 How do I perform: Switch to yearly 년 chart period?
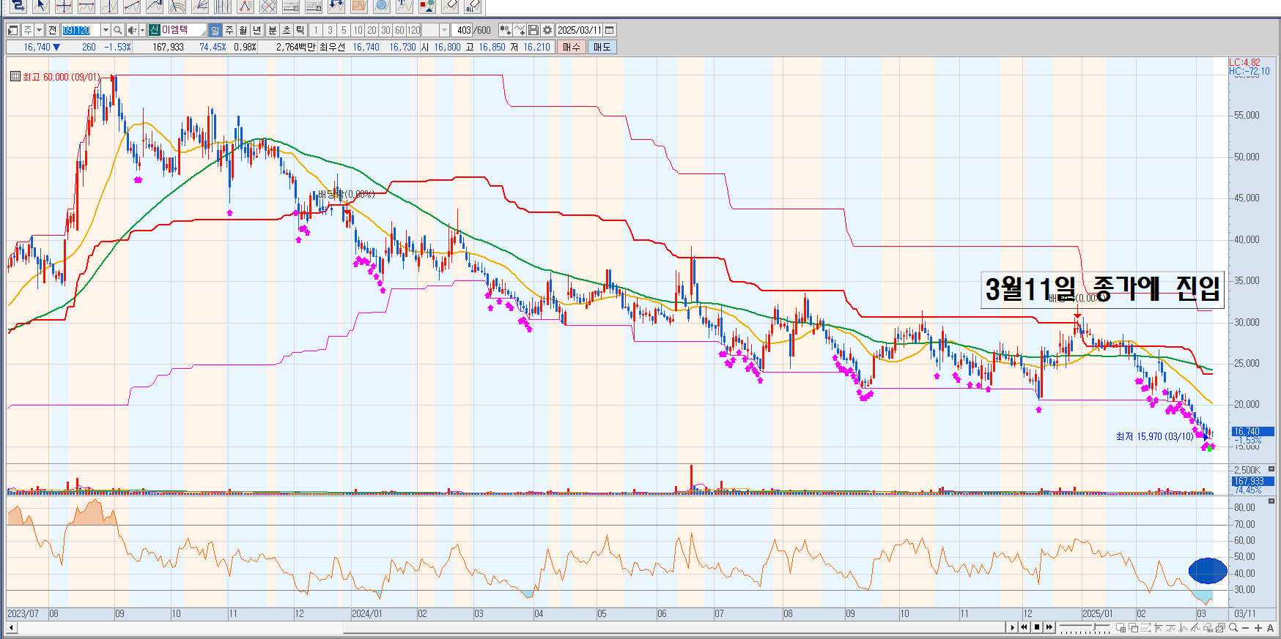coord(257,30)
